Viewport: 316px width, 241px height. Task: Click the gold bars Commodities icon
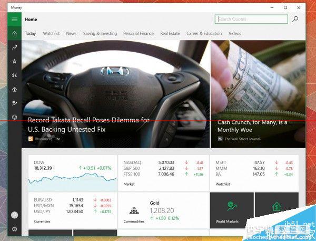click(134, 211)
